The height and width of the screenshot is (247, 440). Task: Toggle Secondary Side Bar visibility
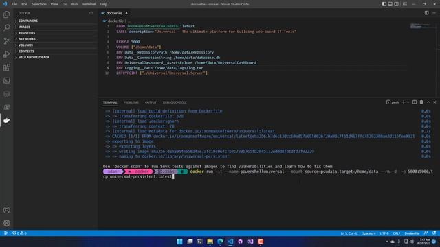[396, 4]
